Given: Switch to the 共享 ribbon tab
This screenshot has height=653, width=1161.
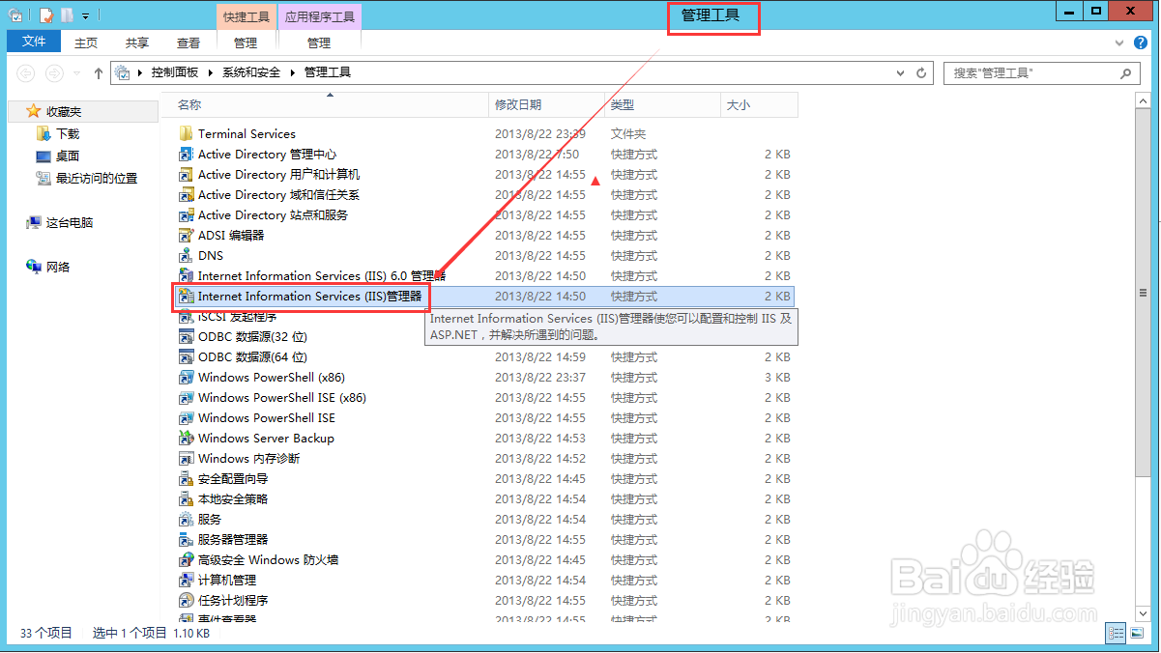Looking at the screenshot, I should tap(137, 43).
